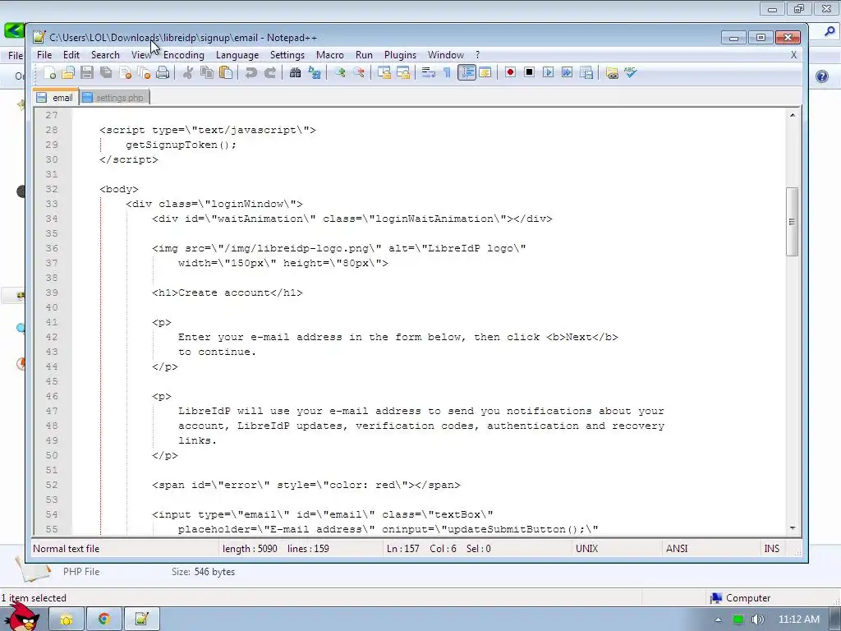Close document with menu bar X

point(794,55)
